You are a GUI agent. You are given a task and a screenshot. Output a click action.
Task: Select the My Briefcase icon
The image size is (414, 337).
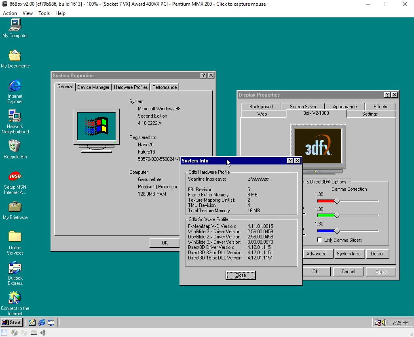[x=15, y=207]
